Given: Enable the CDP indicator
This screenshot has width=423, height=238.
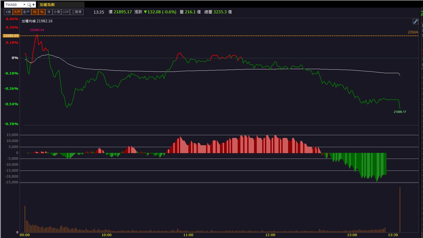Looking at the screenshot, I should tap(65, 12).
